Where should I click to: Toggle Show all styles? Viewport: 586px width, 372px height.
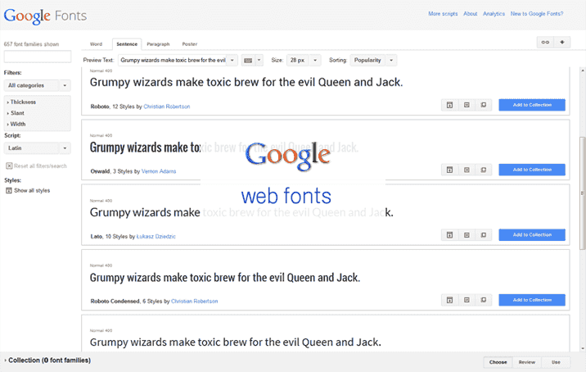8,190
